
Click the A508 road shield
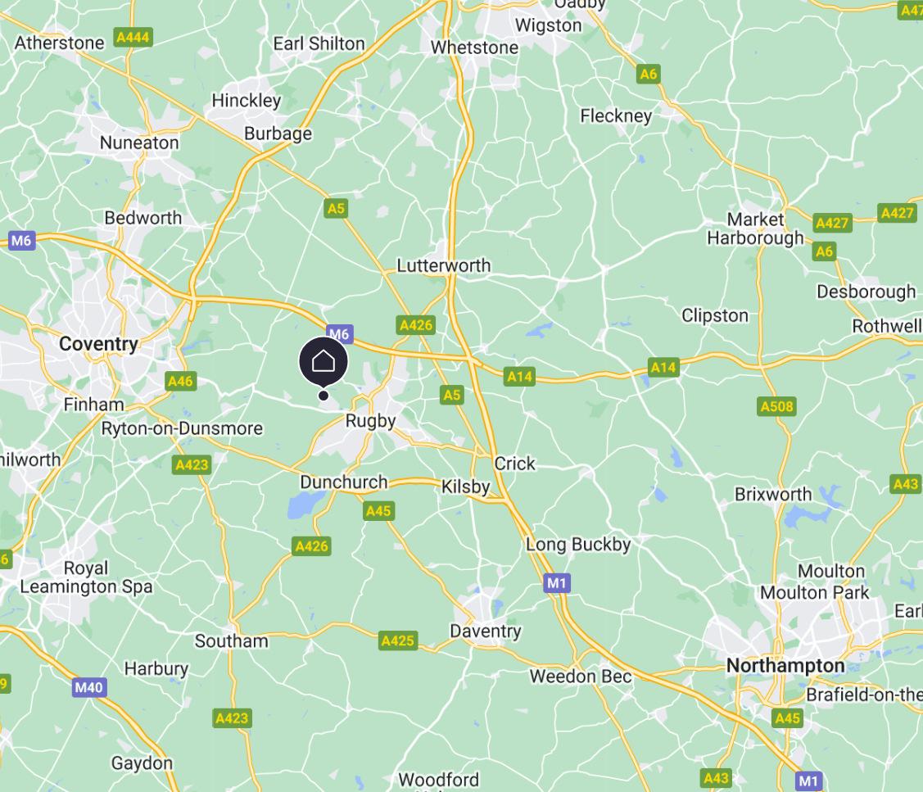pyautogui.click(x=776, y=405)
